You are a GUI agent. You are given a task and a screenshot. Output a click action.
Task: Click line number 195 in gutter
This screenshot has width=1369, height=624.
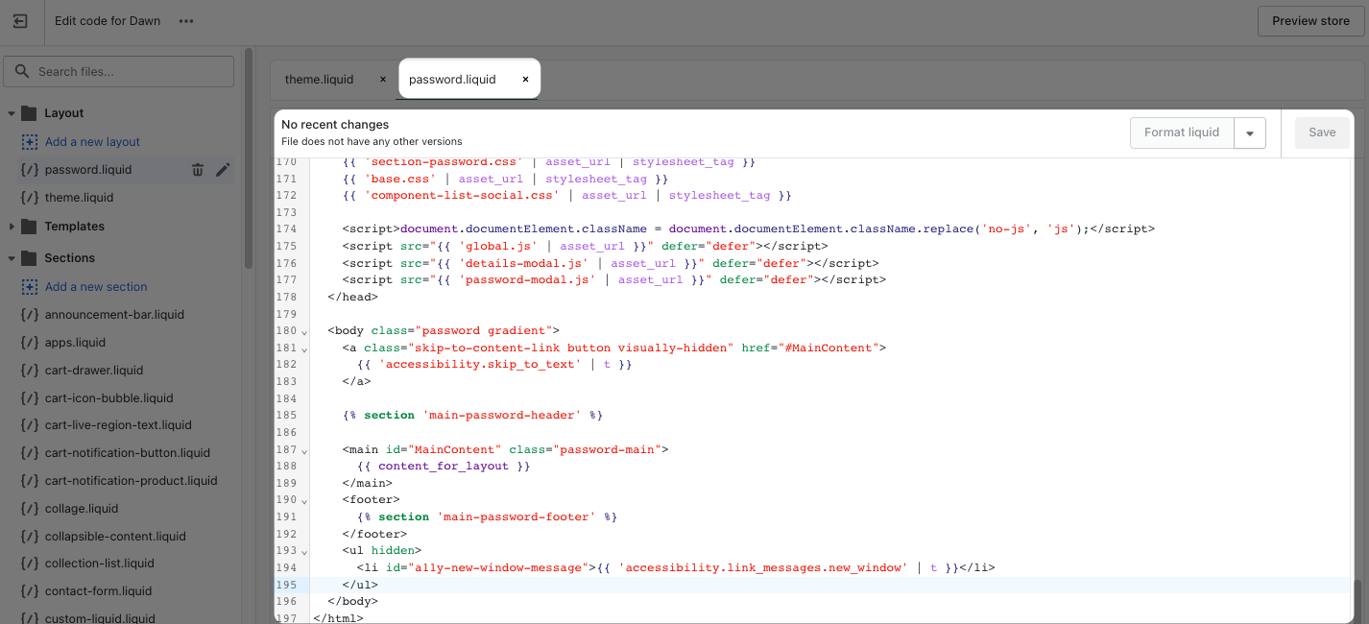coord(286,585)
